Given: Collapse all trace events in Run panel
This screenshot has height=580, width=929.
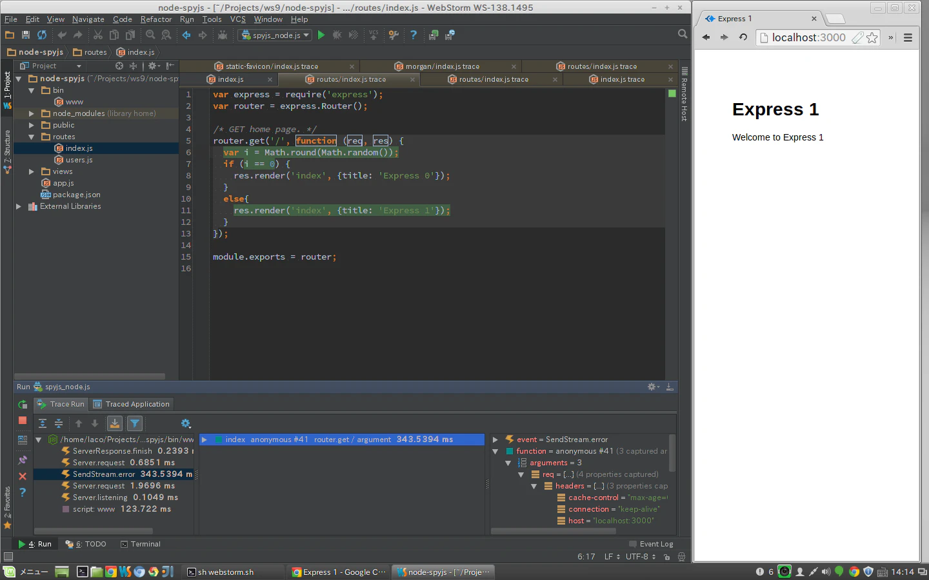Looking at the screenshot, I should tap(59, 423).
